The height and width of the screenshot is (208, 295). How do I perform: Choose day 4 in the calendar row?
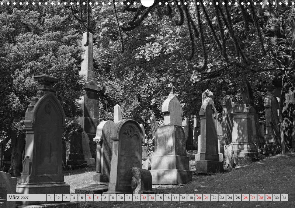coord(74,198)
